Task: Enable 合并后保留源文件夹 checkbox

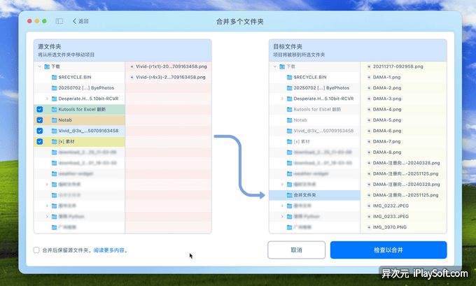Action: (x=36, y=250)
